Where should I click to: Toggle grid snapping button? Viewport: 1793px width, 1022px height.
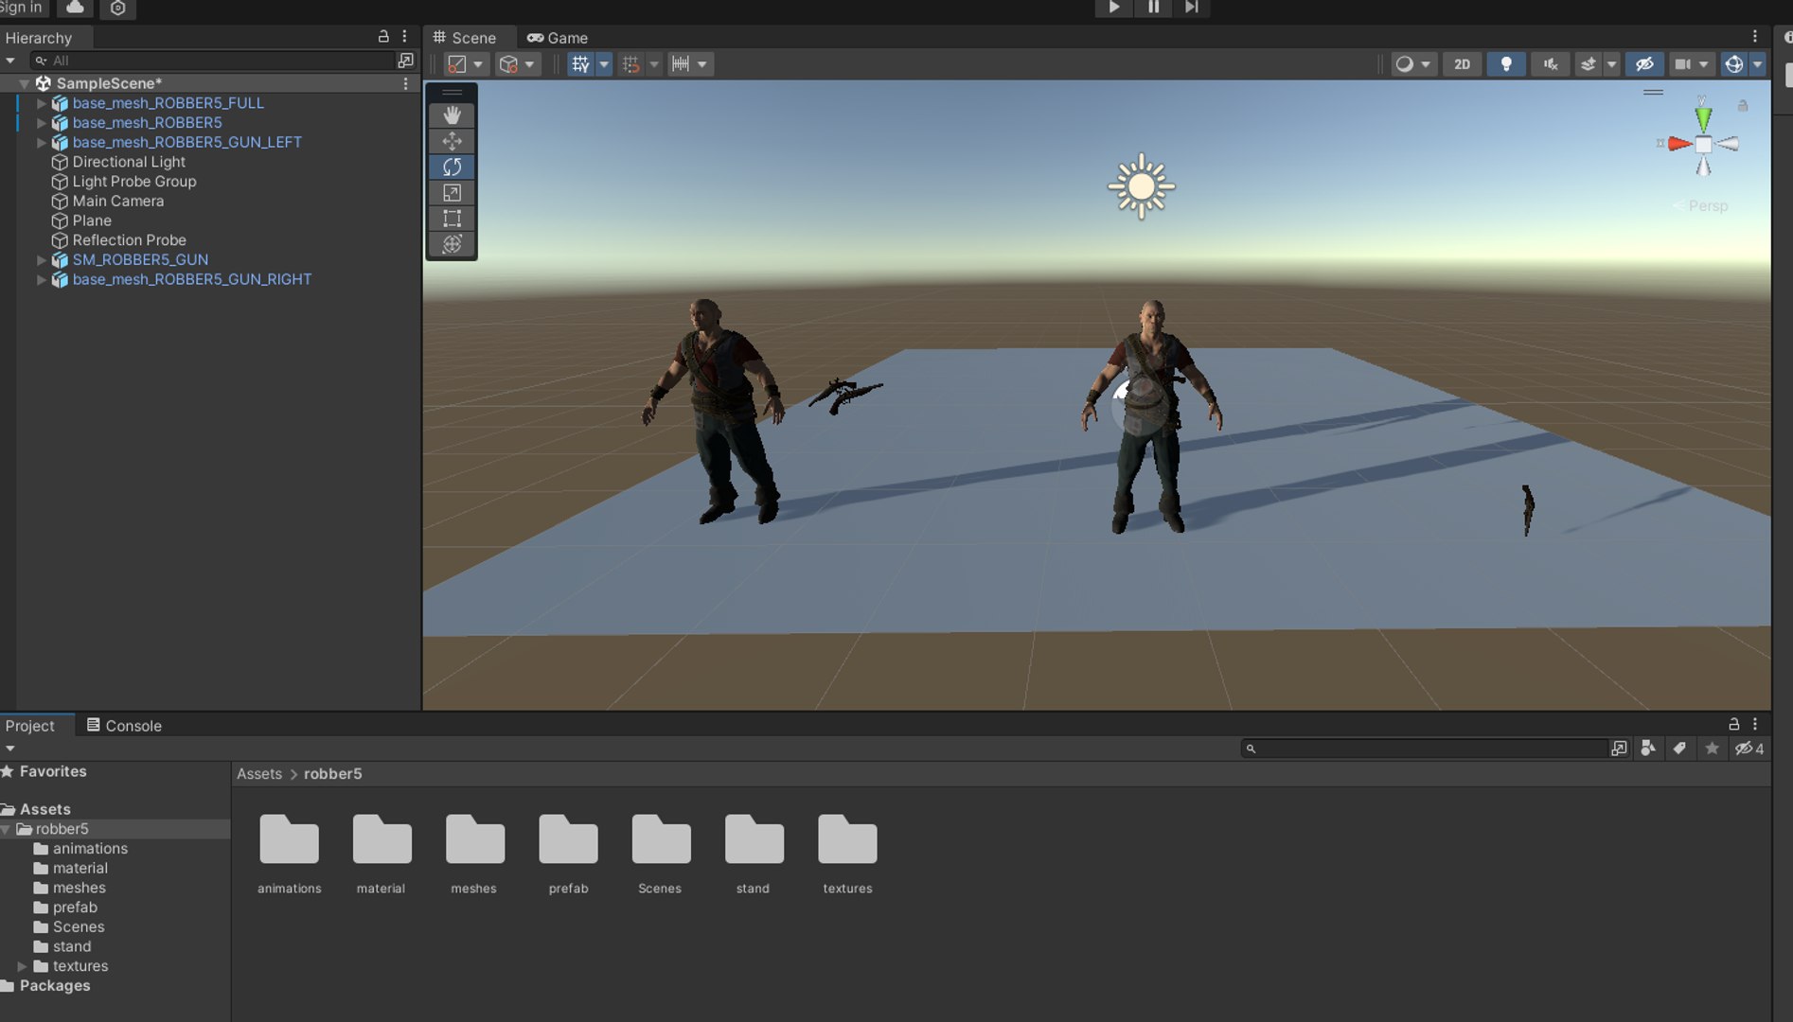coord(630,64)
